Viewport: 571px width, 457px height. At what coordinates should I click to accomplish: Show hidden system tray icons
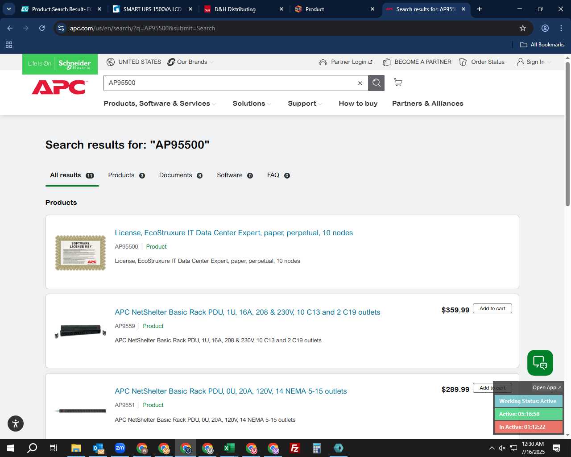tap(492, 448)
